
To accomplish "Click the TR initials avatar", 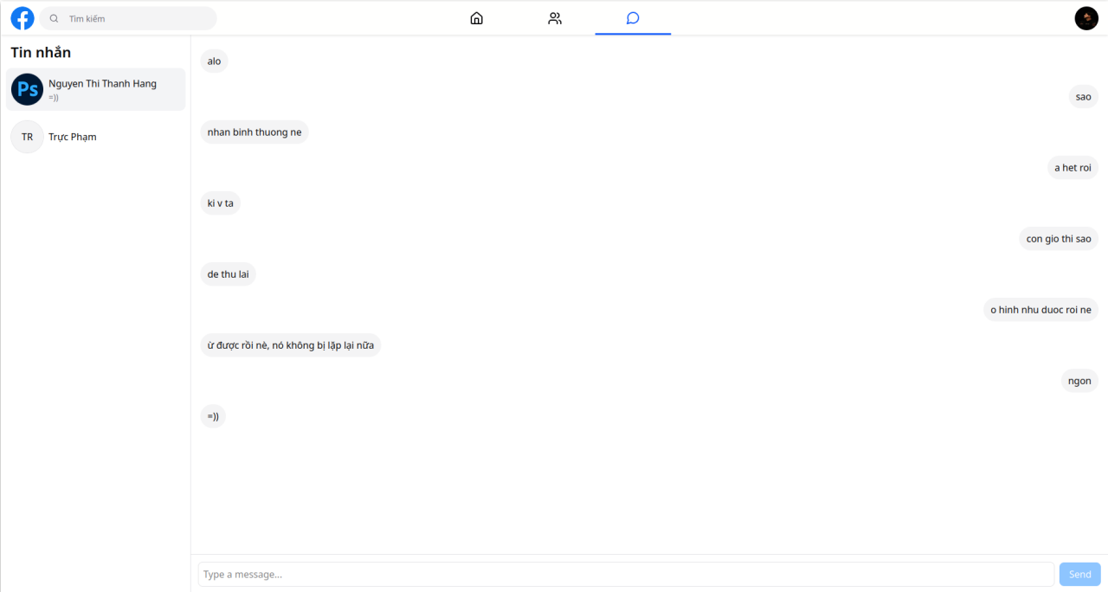I will click(27, 137).
